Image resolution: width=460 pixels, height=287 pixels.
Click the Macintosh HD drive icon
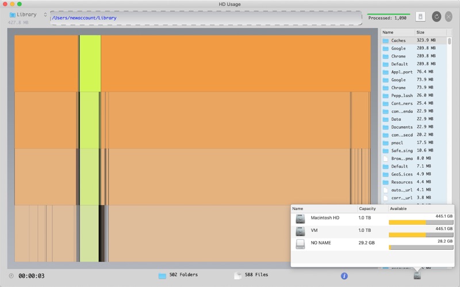300,219
